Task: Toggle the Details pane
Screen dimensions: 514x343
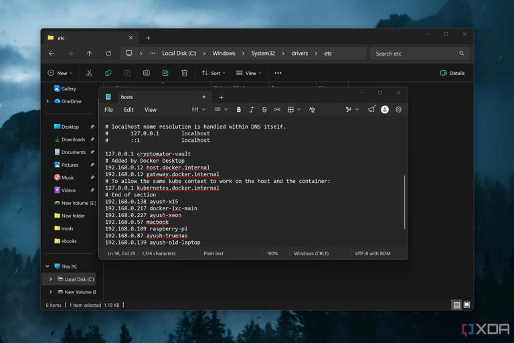Action: [x=452, y=73]
